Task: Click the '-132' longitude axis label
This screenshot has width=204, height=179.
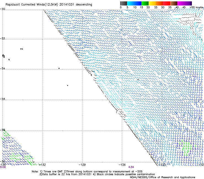Action: (42, 165)
